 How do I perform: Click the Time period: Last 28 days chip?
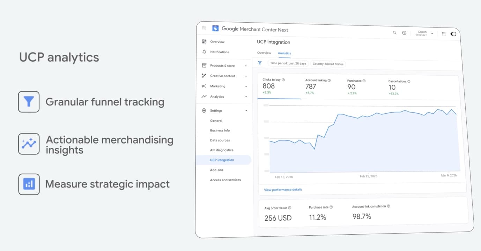point(288,63)
